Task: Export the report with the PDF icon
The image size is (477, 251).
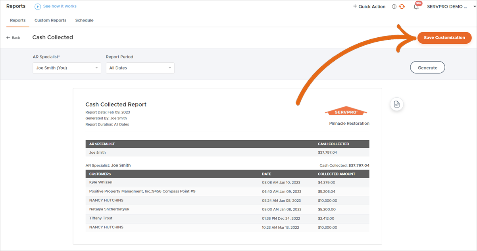Action: point(396,104)
